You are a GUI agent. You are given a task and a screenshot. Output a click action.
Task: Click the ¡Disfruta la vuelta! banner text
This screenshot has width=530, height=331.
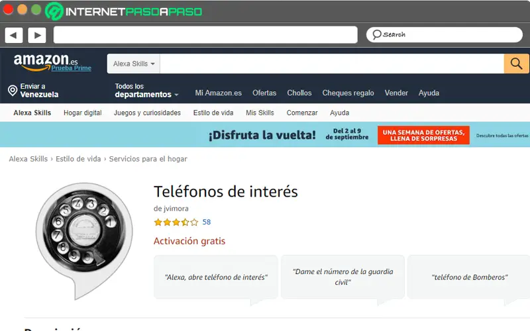point(262,135)
